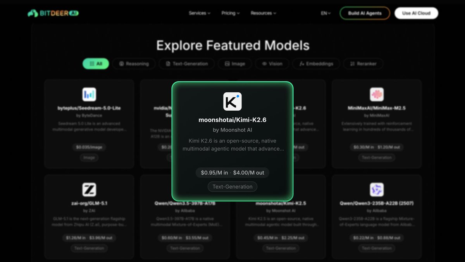Select the Vision filter tab
The width and height of the screenshot is (465, 262).
[x=272, y=64]
